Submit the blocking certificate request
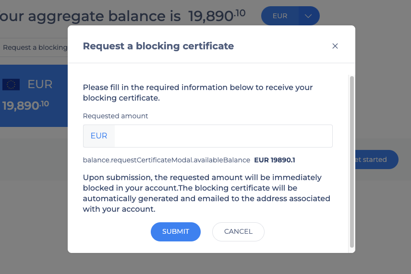Screen dimensions: 411x274 176,232
